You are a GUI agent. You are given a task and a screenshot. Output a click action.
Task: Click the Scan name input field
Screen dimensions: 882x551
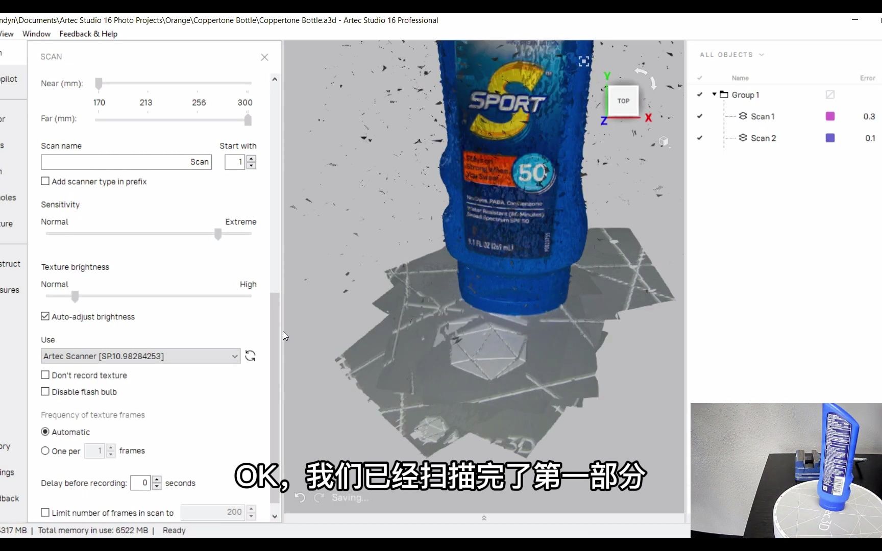[x=126, y=162]
